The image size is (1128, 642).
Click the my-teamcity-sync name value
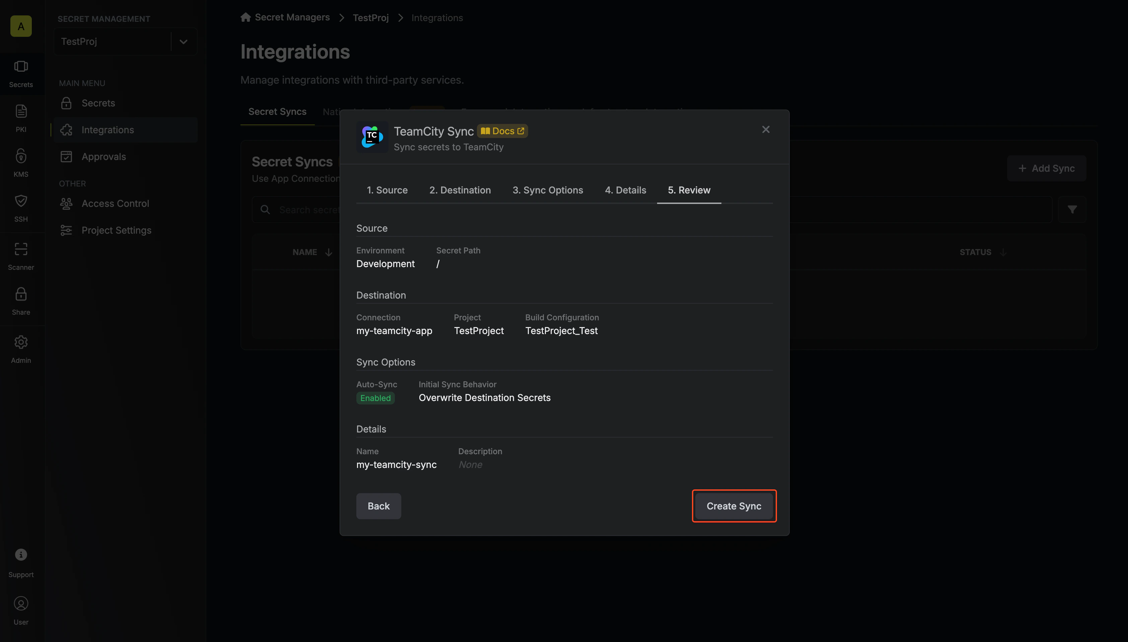(397, 465)
